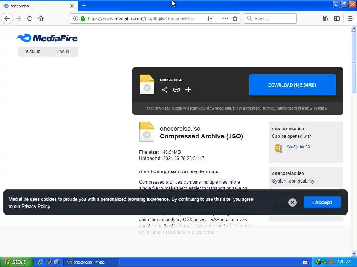Click the keyboard icon in taskbar

[x=305, y=262]
